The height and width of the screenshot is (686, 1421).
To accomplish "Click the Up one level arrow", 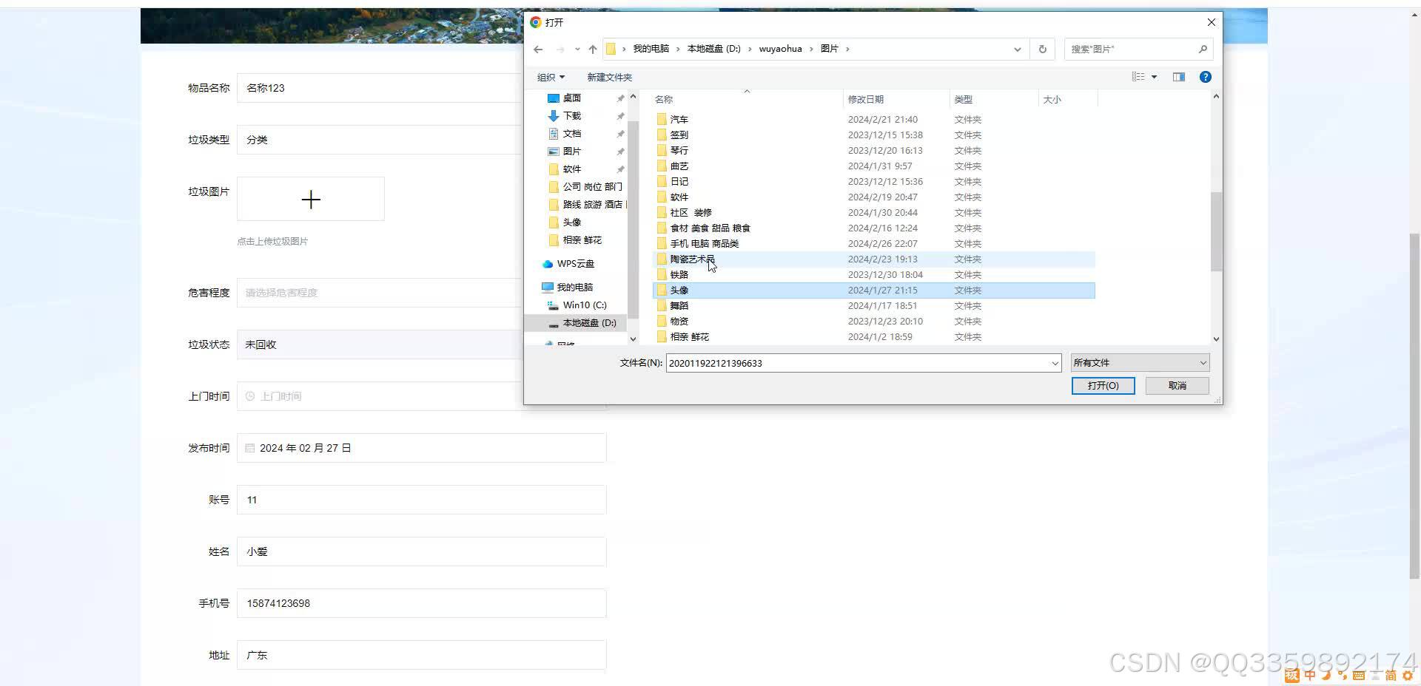I will (593, 50).
